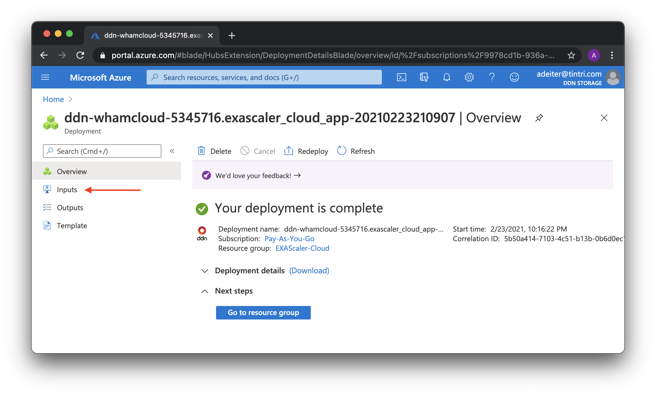Open the Inputs menu item
The width and height of the screenshot is (656, 395).
pyautogui.click(x=67, y=190)
